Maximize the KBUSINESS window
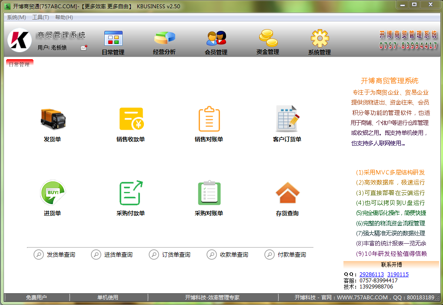The width and height of the screenshot is (443, 305). [x=414, y=5]
